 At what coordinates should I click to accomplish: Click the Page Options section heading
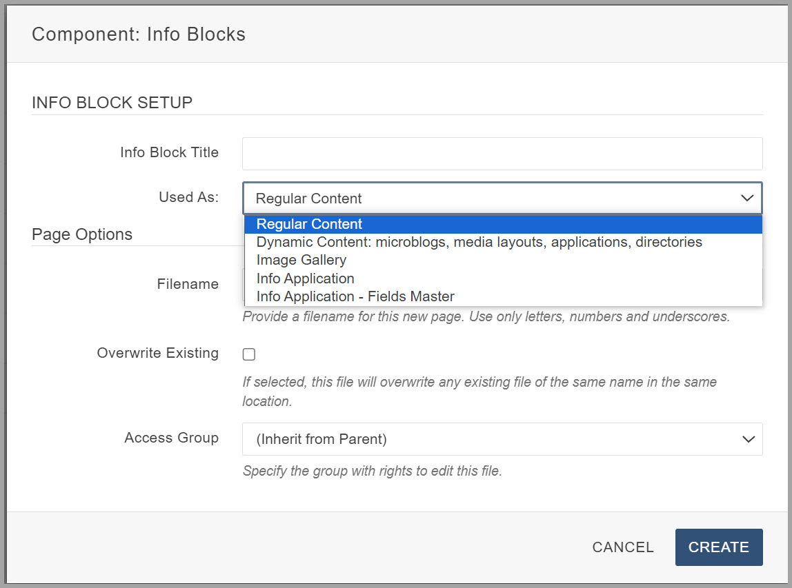82,234
